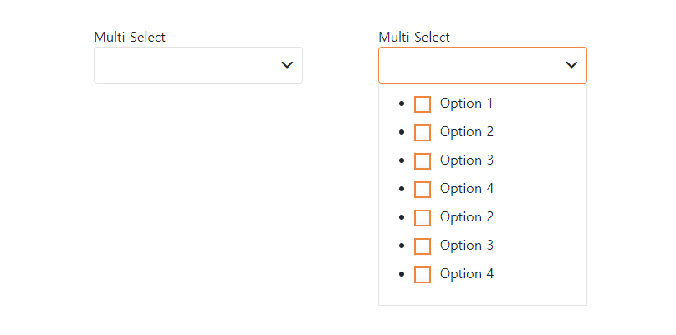Choose the first Option 2 label
Viewport: 676px width, 335px height.
[466, 132]
